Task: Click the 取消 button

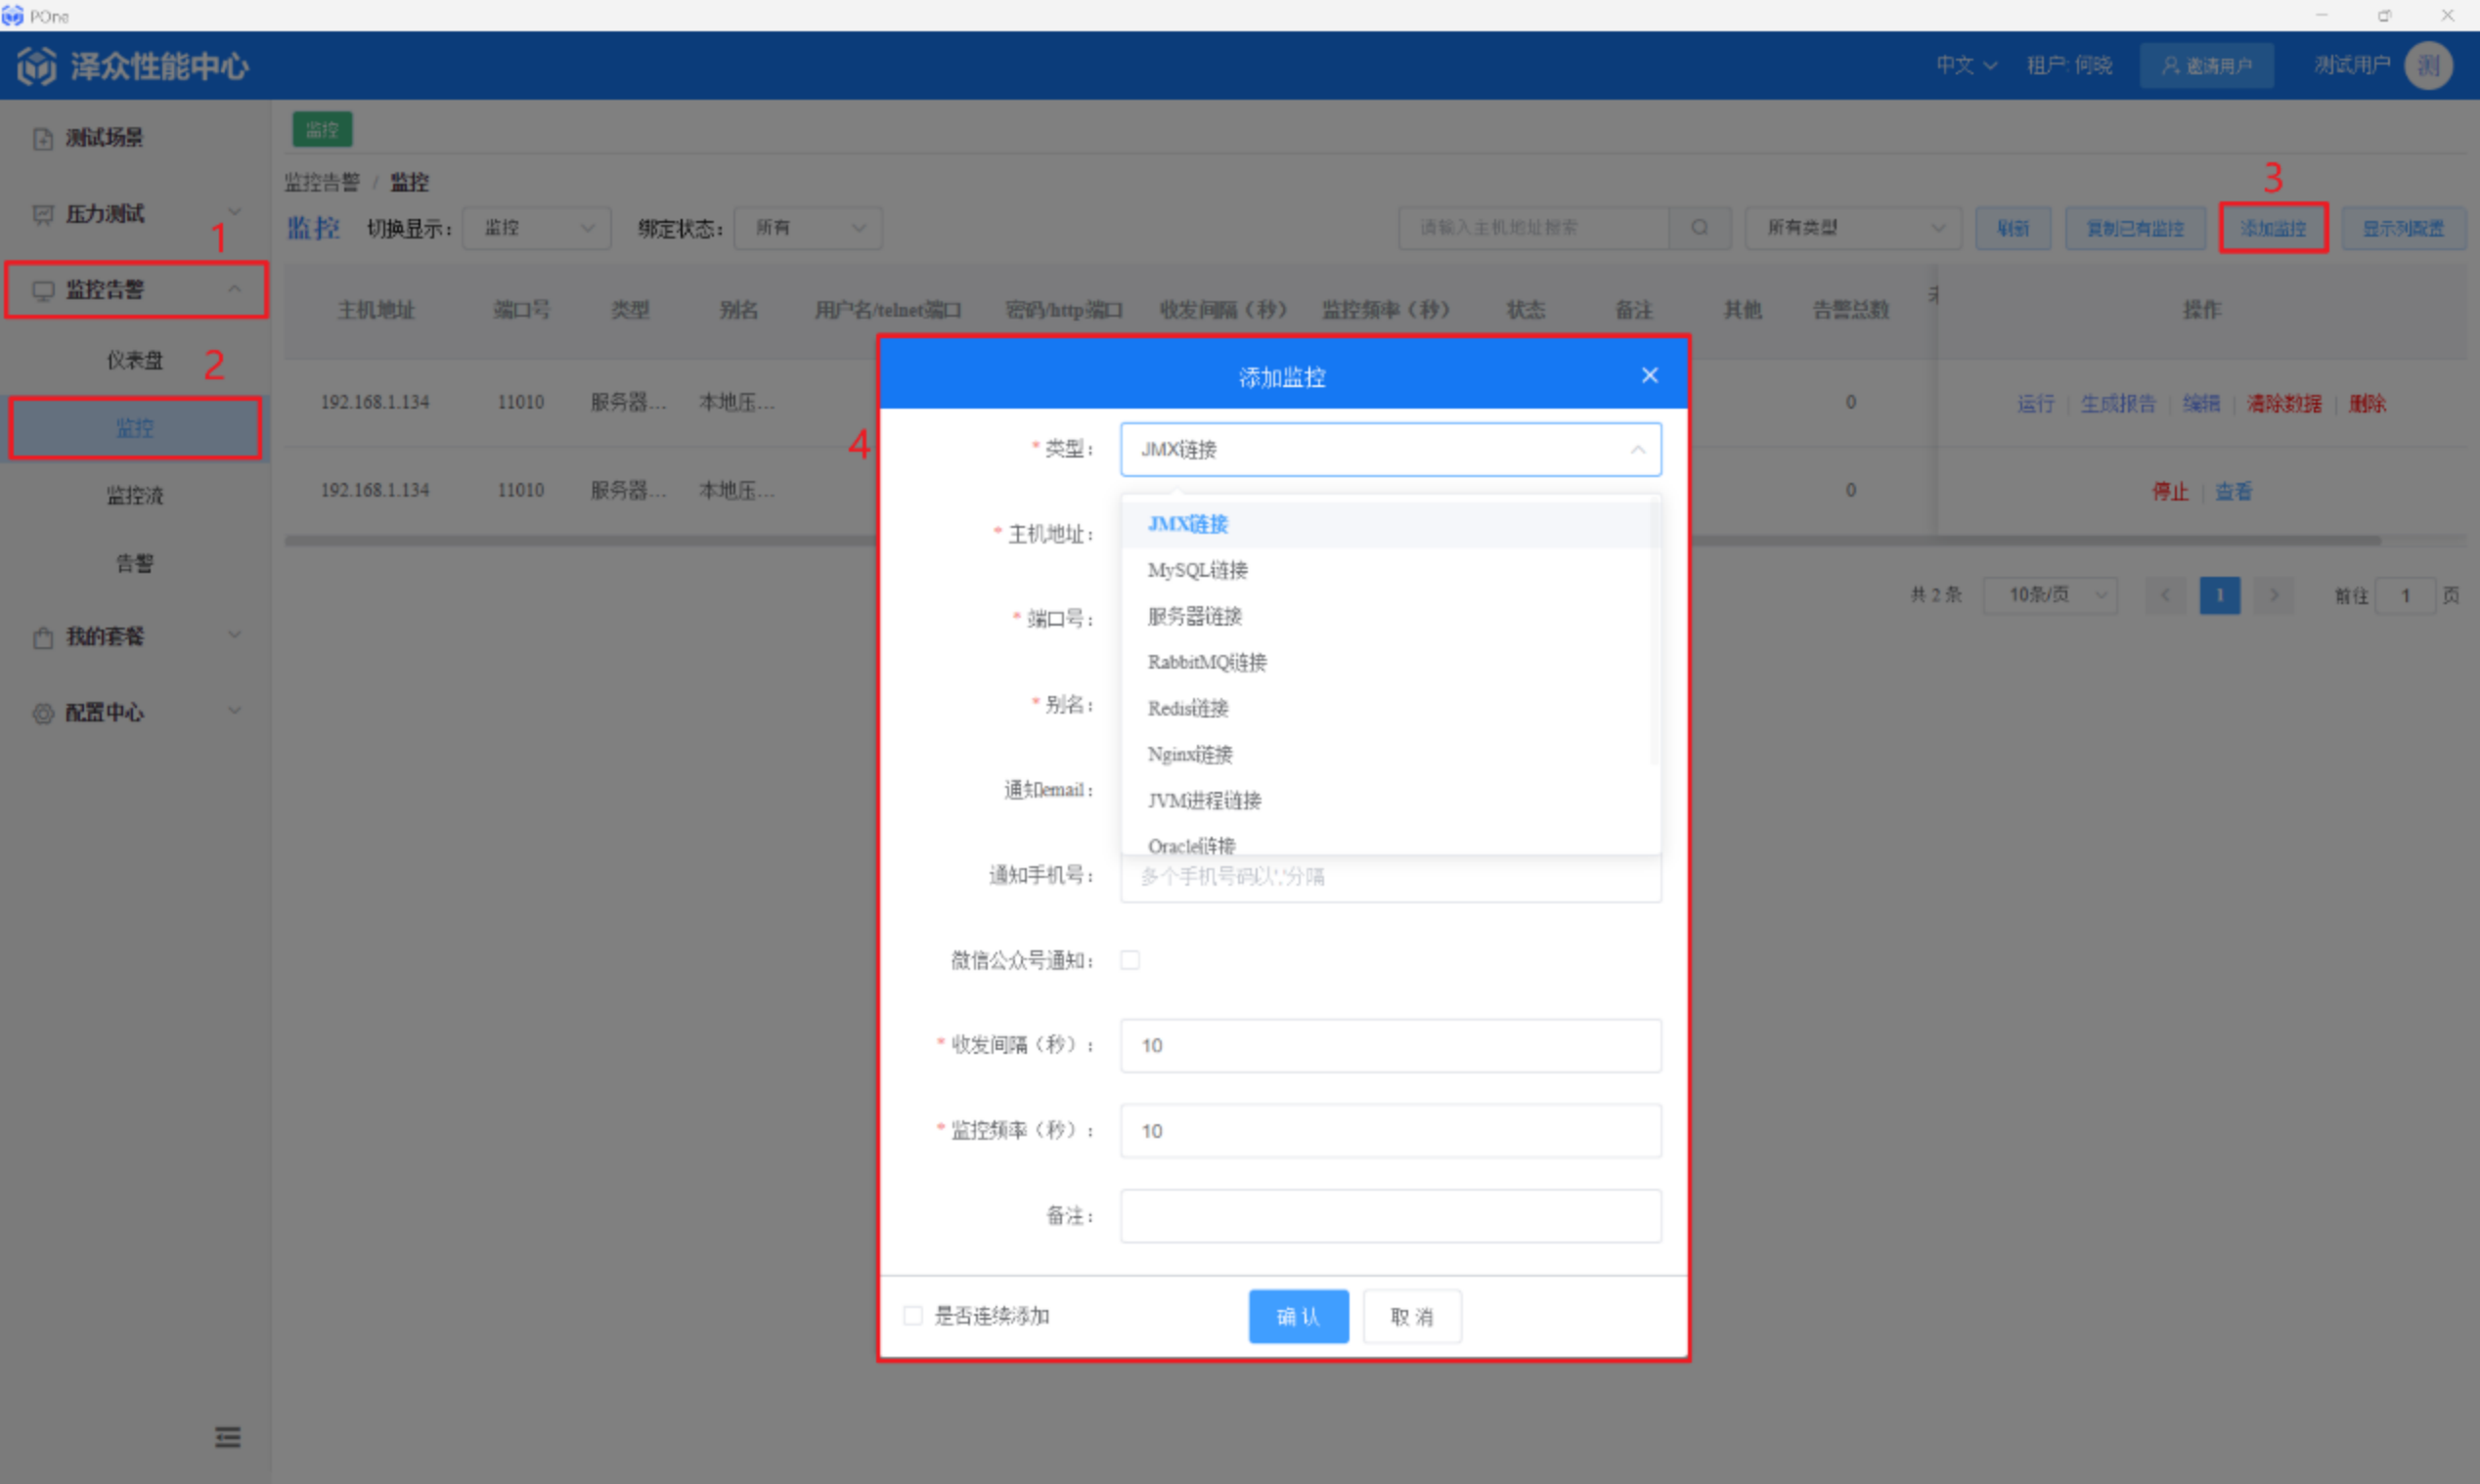Action: coord(1412,1316)
